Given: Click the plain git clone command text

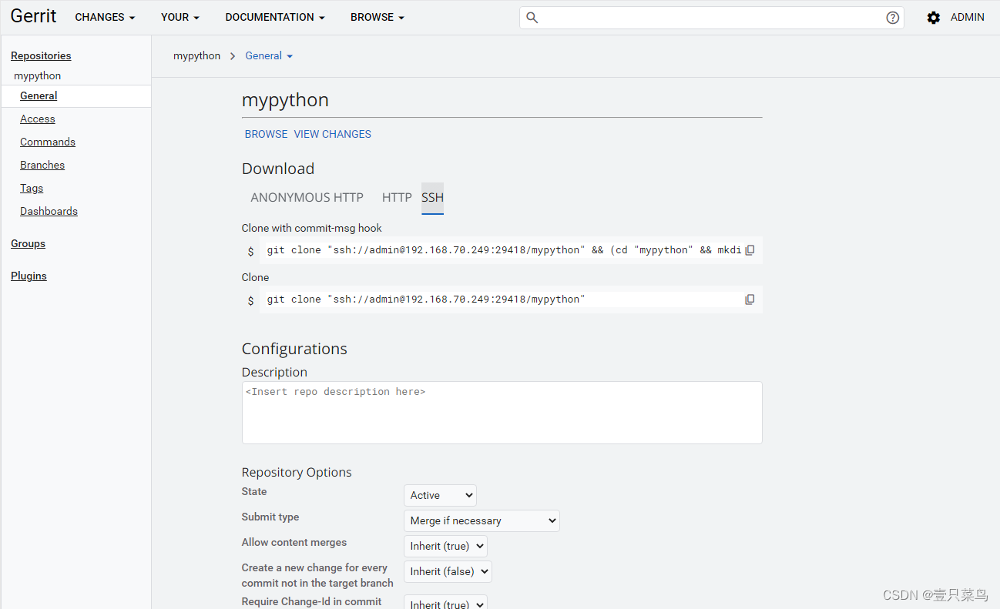Looking at the screenshot, I should pos(426,299).
